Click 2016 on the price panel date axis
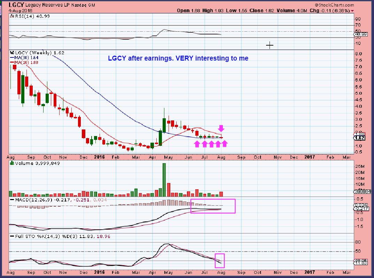374x278 pixels. tap(99, 157)
